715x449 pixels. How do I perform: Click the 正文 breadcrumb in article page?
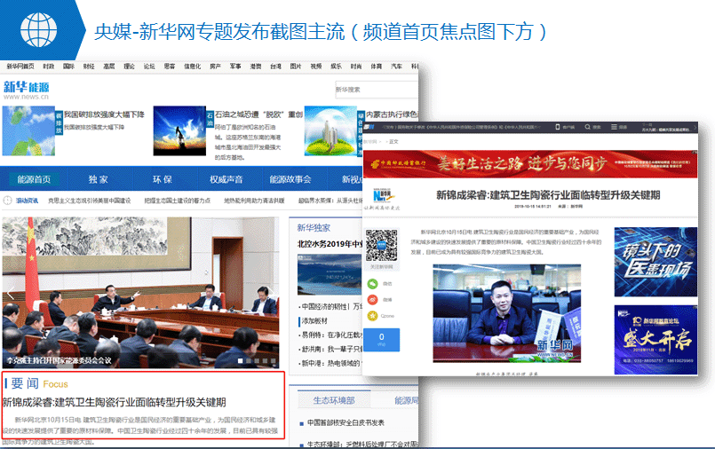(393, 142)
